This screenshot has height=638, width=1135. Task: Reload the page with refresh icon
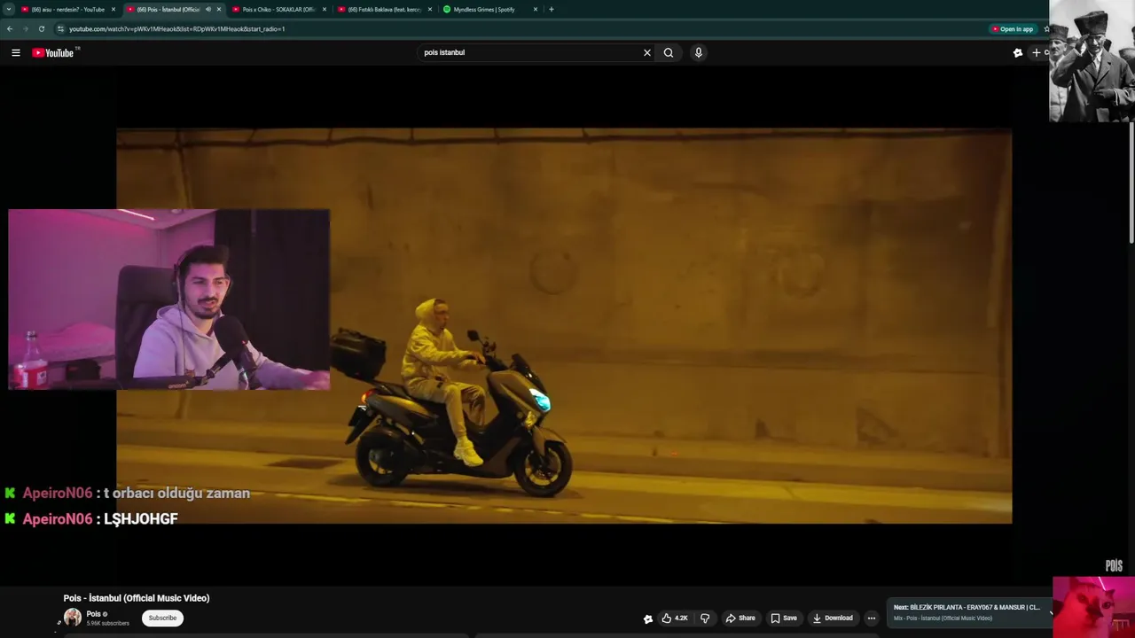coord(41,28)
